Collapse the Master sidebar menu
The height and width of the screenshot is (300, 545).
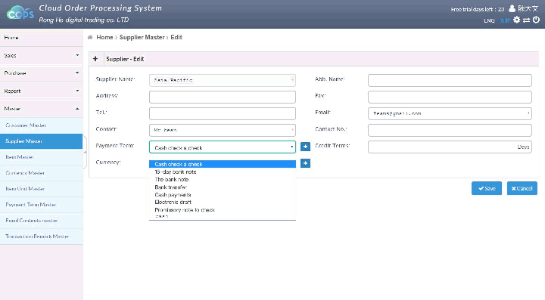coord(42,109)
